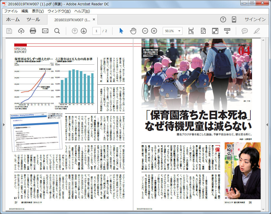Click the サインイン sign-in button
Image resolution: width=271 pixels, height=214 pixels.
pos(255,20)
